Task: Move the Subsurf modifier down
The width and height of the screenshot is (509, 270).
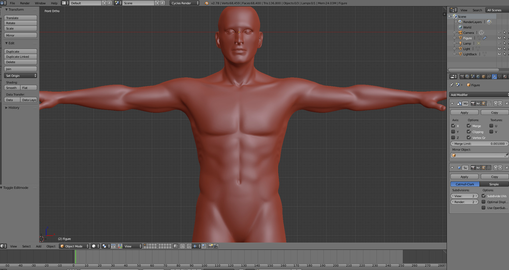Action: point(500,168)
